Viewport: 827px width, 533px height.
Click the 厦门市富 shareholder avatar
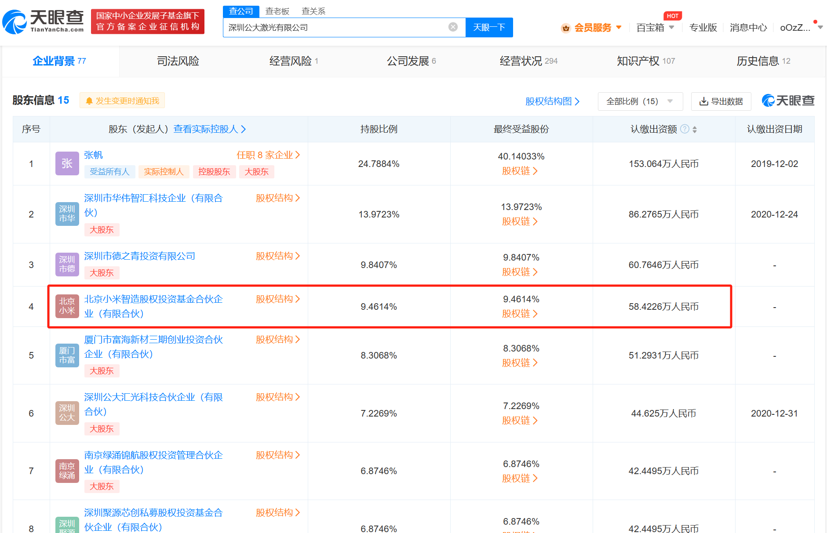67,355
